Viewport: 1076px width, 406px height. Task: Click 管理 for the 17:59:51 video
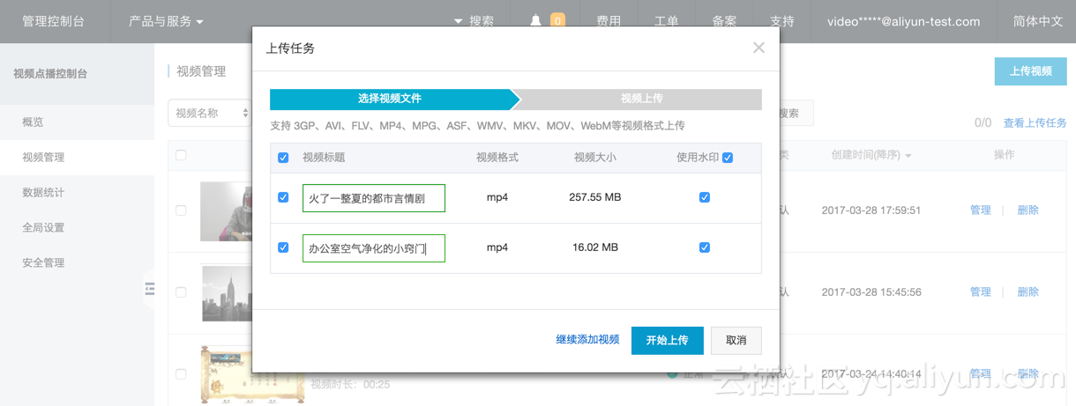(981, 210)
